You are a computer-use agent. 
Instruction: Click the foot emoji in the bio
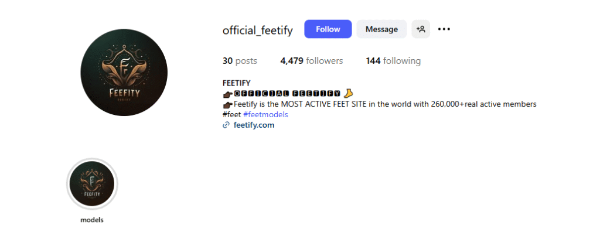pos(349,93)
